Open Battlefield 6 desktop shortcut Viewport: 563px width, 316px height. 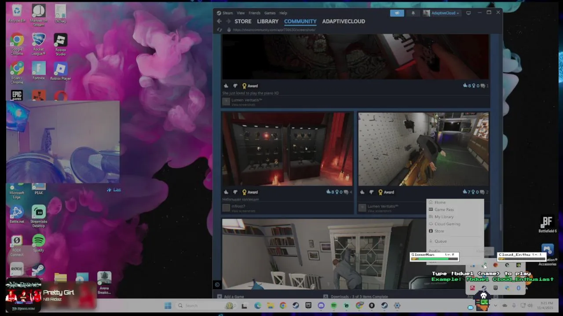[x=547, y=224]
